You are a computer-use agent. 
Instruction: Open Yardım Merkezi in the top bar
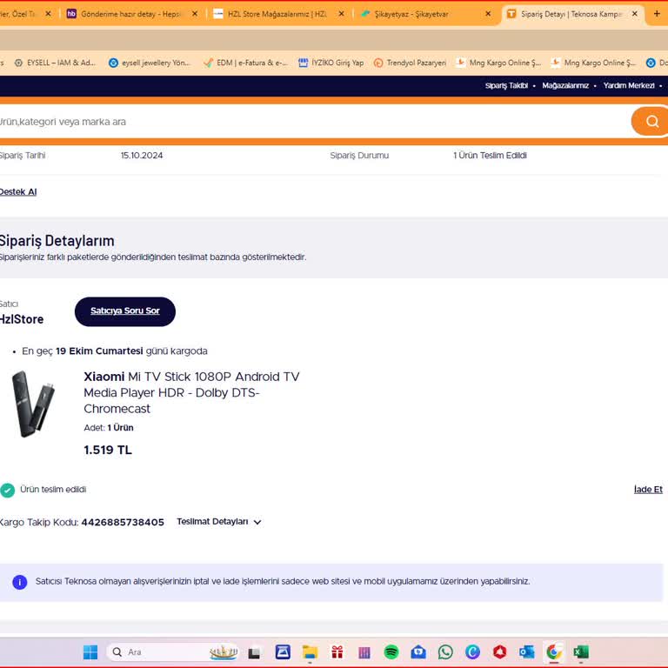629,85
